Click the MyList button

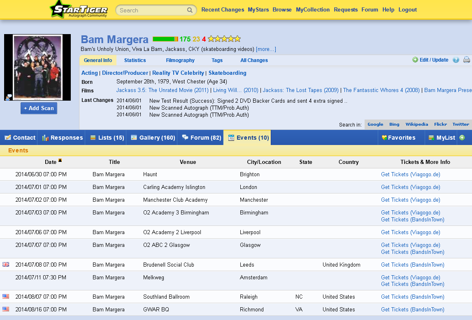coord(442,138)
